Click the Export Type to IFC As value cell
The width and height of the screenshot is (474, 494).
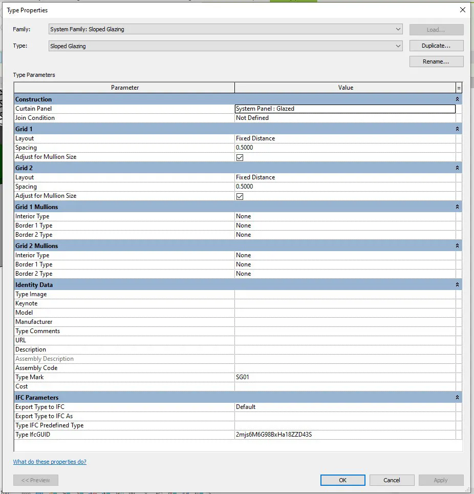(346, 416)
